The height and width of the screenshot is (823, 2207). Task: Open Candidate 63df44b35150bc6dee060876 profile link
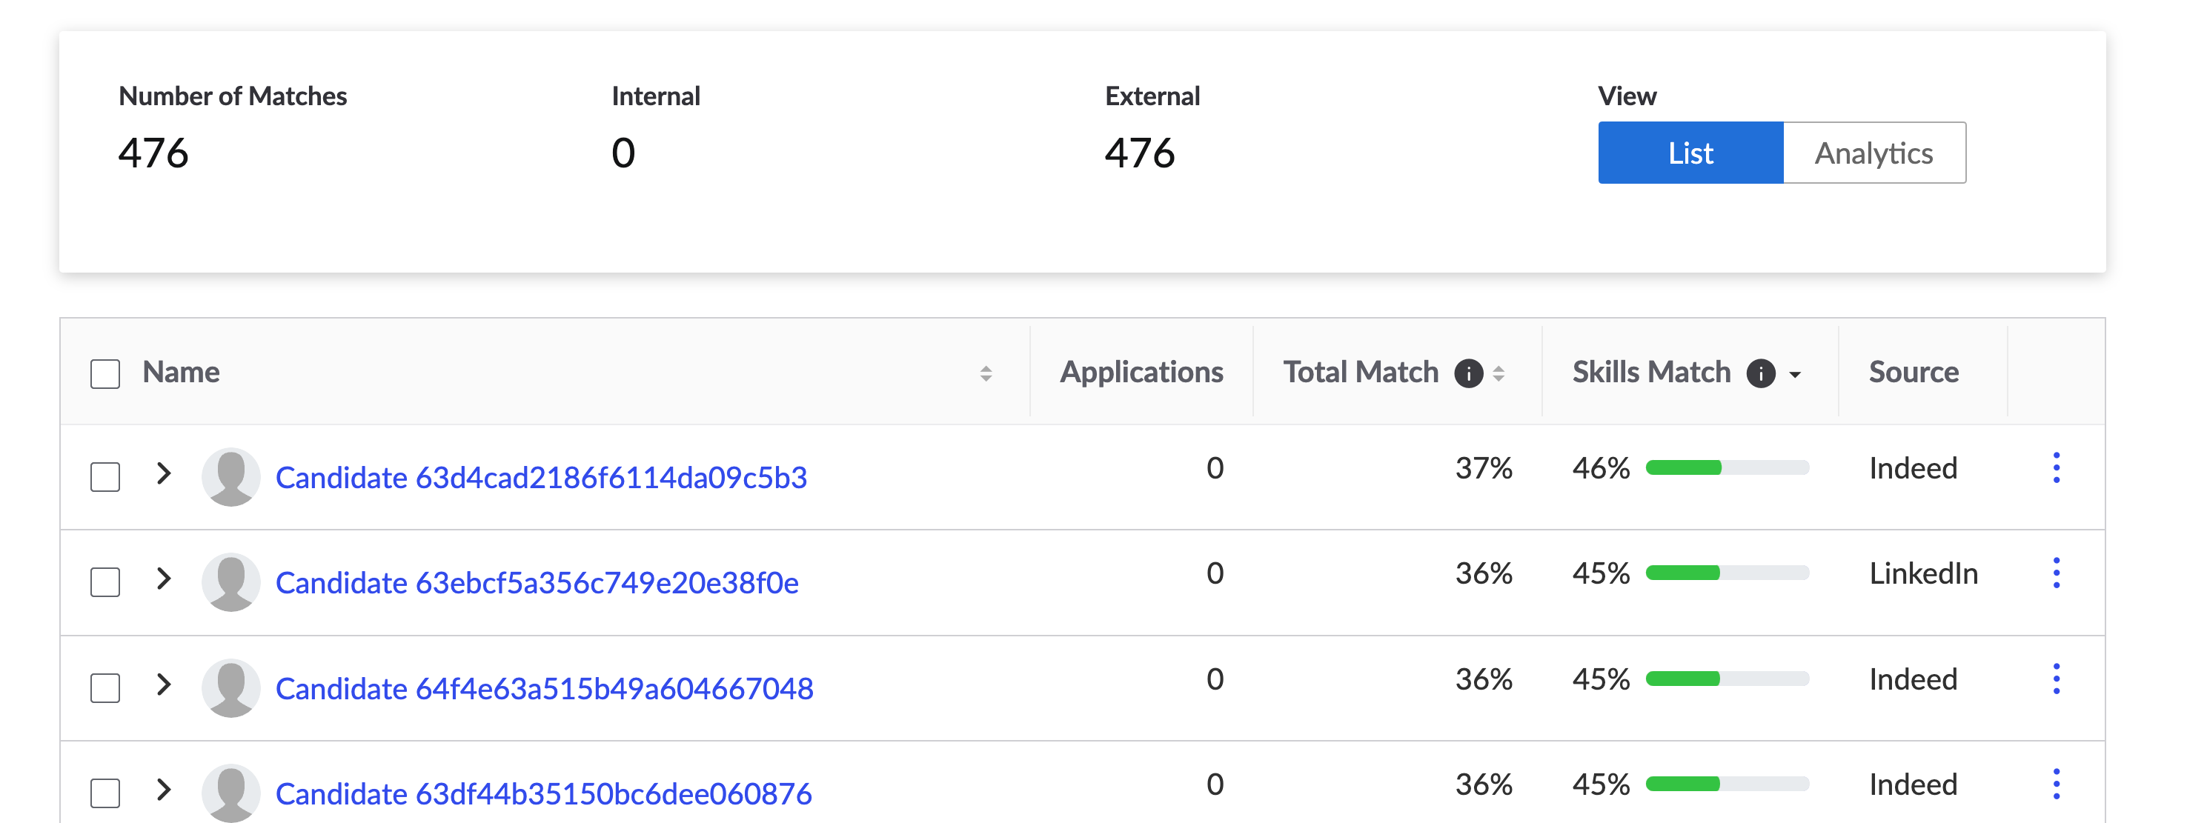[543, 794]
